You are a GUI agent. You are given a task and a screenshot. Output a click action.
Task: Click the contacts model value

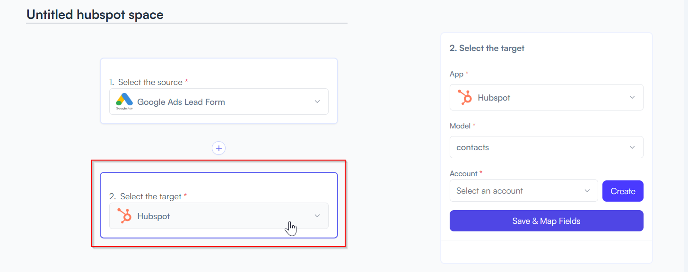(x=472, y=147)
